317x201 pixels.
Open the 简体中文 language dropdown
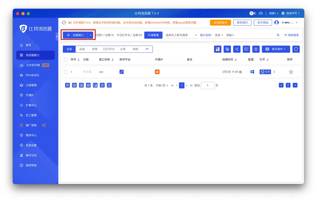coord(290,13)
